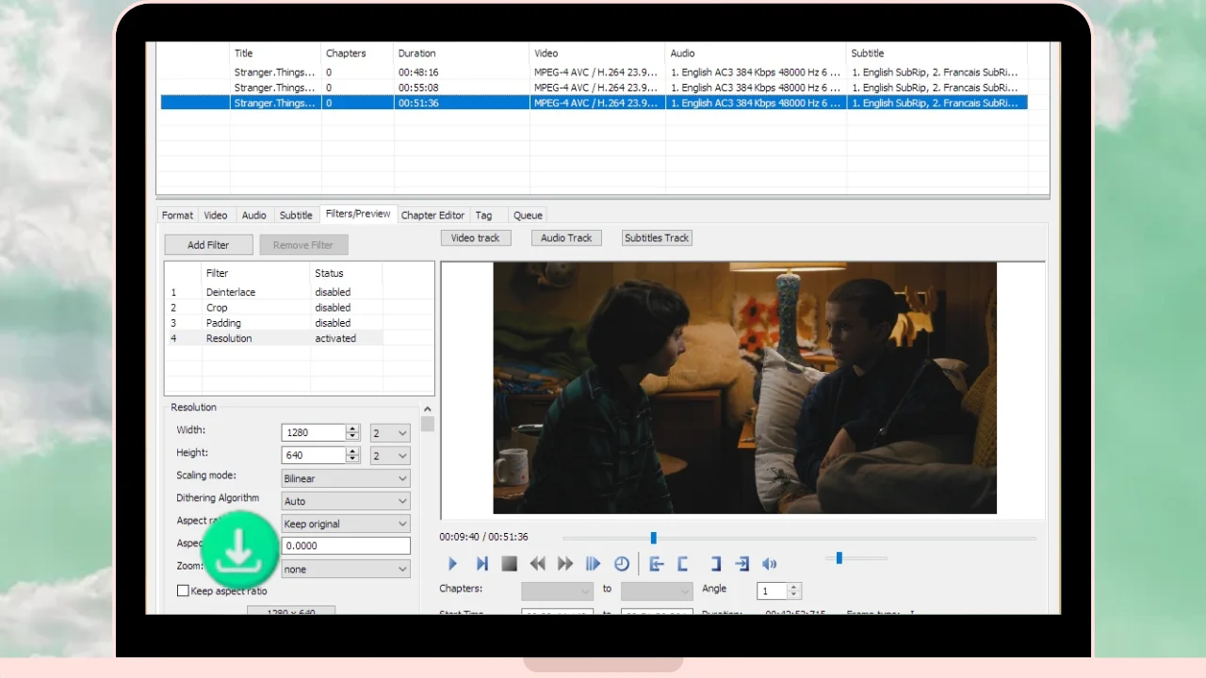This screenshot has width=1206, height=678.
Task: Click the Chapters column header
Action: click(356, 54)
